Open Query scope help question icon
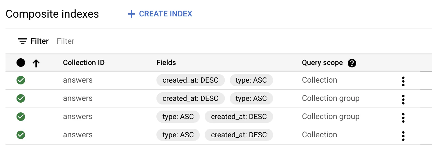432x147 pixels. point(352,63)
